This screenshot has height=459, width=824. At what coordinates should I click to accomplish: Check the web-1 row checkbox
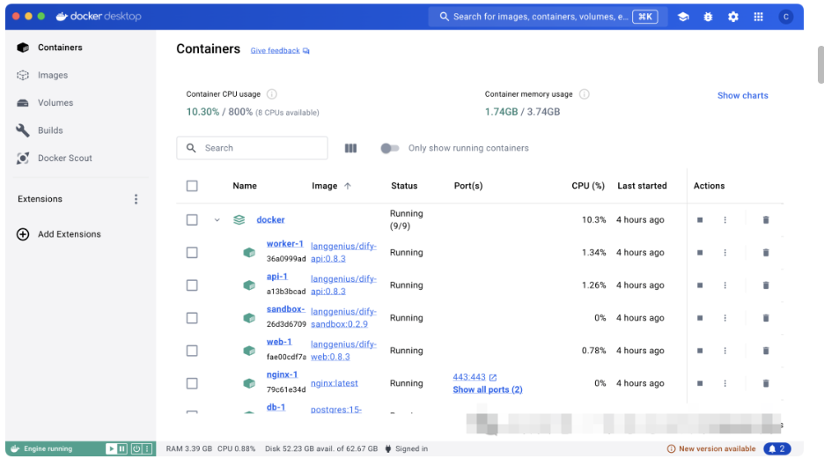click(x=192, y=350)
